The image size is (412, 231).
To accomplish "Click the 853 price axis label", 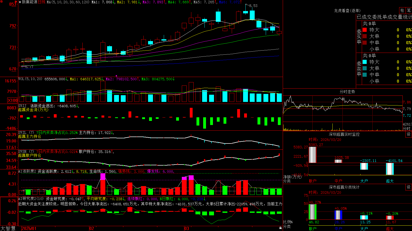I will (13, 4).
